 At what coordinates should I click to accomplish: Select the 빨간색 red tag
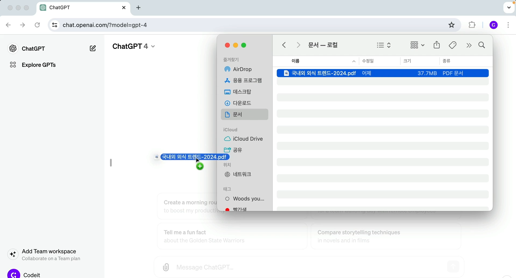[x=236, y=209]
